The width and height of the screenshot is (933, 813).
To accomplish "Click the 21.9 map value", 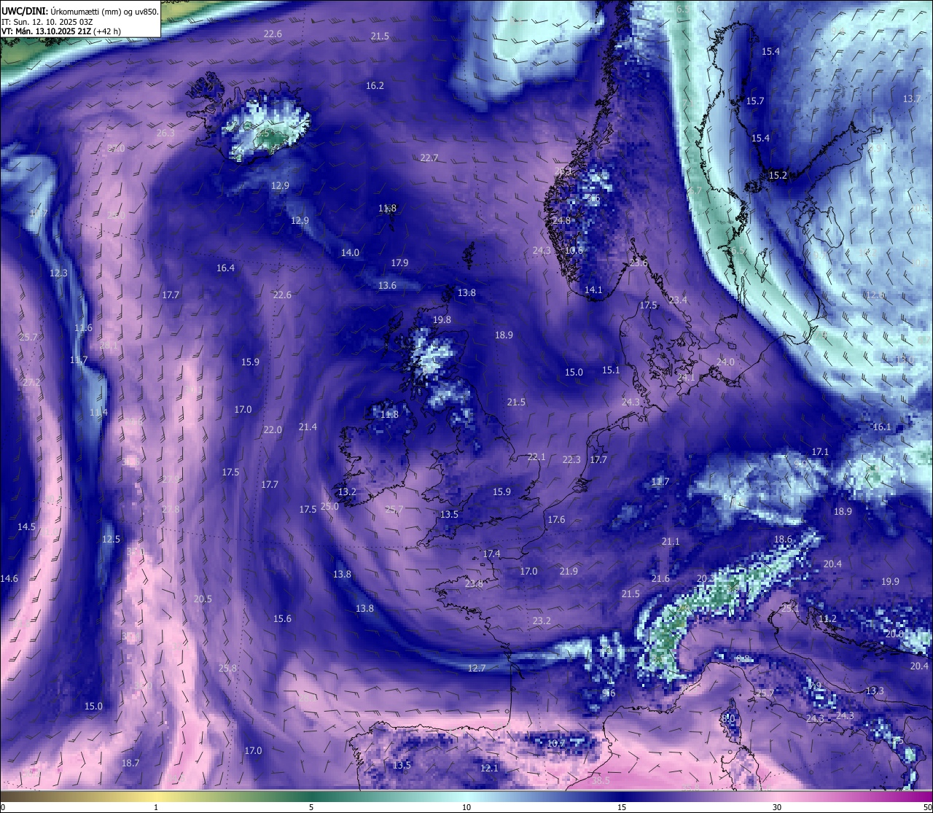I will [569, 571].
